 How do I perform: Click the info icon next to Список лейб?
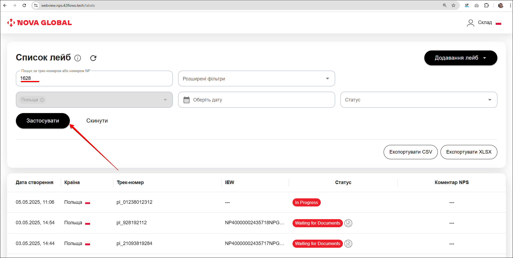(x=78, y=58)
